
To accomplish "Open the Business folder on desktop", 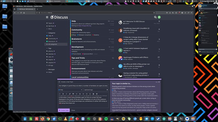I will tap(5, 28).
